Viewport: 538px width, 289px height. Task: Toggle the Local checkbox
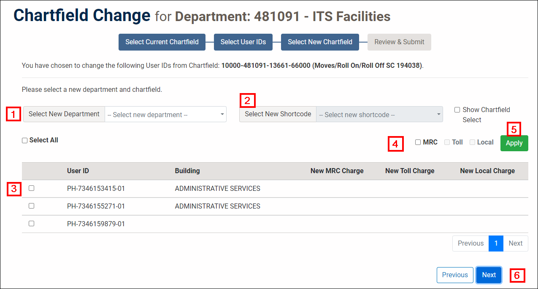point(472,142)
